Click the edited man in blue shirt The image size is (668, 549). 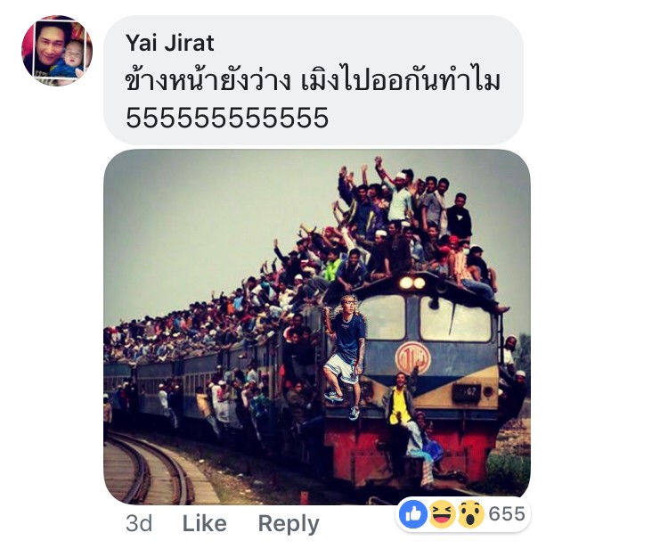[345, 356]
